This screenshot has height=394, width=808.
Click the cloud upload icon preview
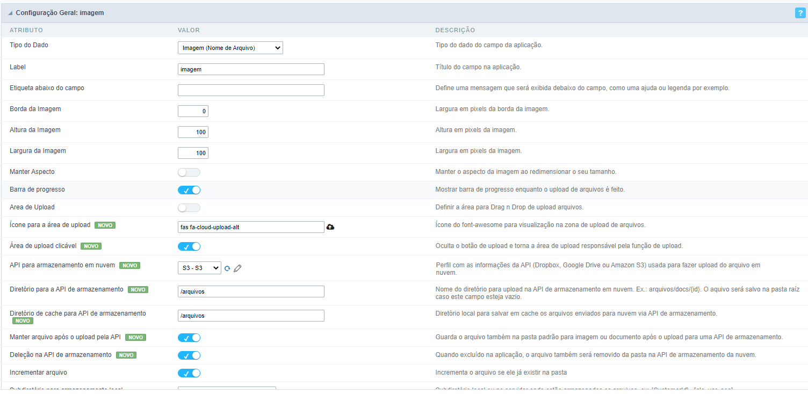click(330, 227)
